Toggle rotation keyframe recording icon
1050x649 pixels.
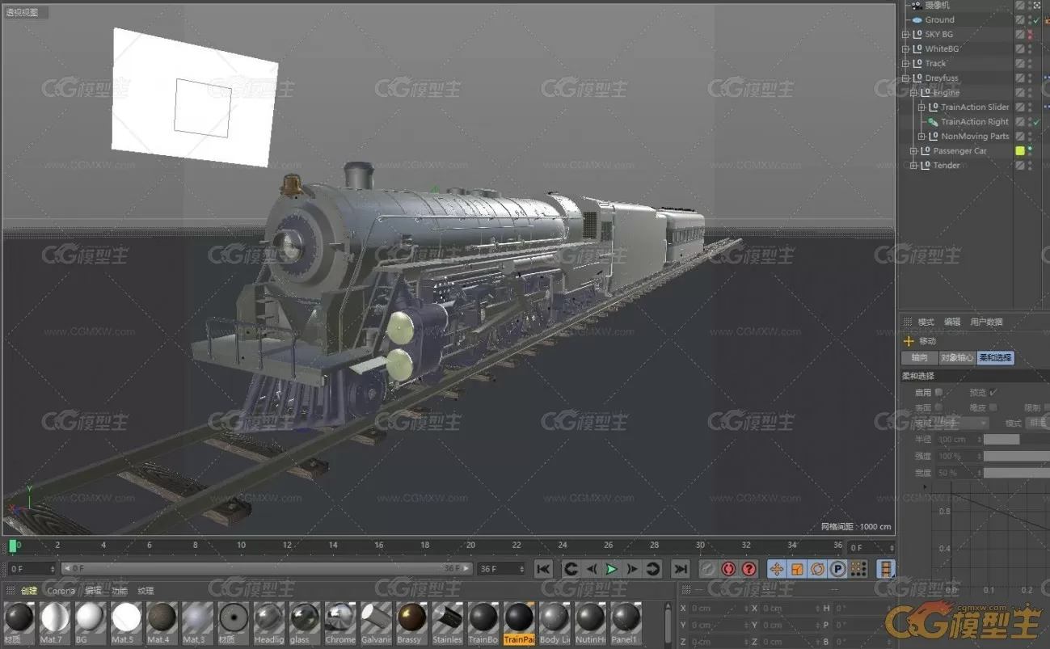817,569
